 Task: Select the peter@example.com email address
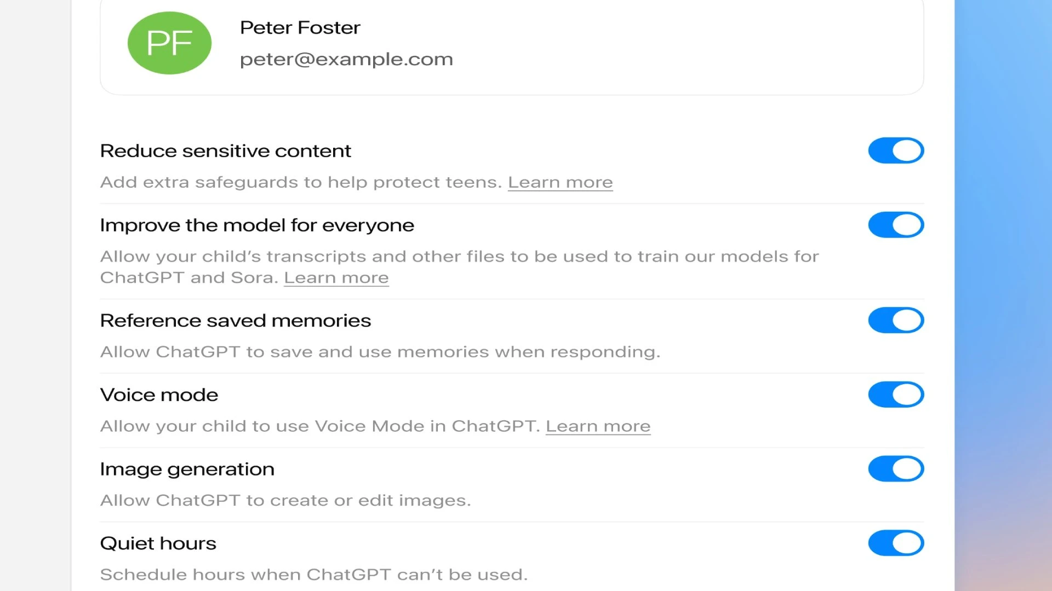pyautogui.click(x=346, y=59)
